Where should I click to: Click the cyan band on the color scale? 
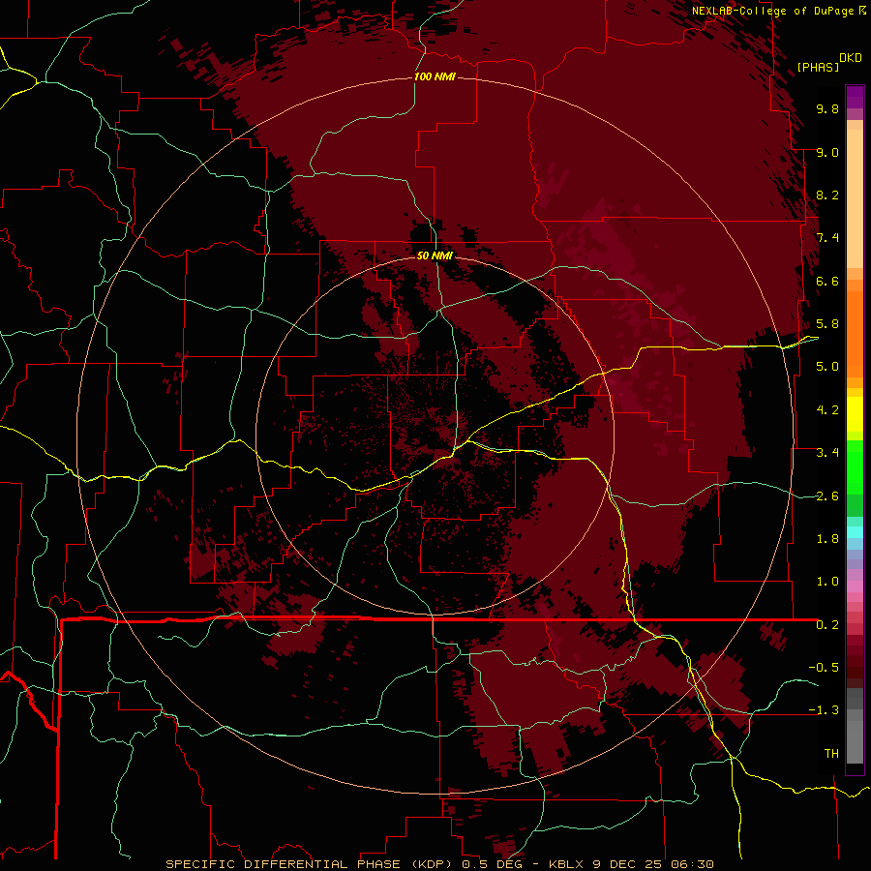(855, 532)
